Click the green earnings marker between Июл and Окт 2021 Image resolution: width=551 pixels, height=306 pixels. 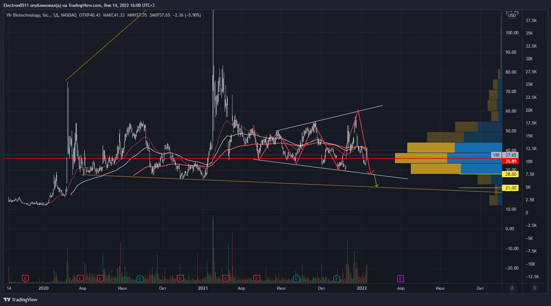click(296, 279)
